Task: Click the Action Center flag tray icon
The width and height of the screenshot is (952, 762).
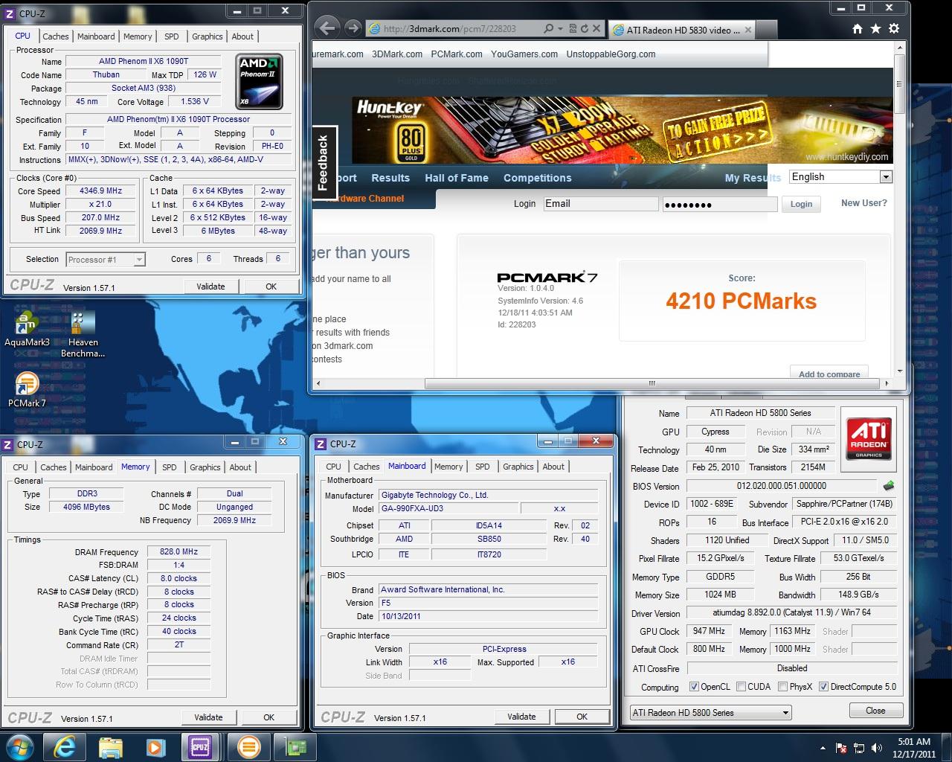Action: click(x=841, y=748)
